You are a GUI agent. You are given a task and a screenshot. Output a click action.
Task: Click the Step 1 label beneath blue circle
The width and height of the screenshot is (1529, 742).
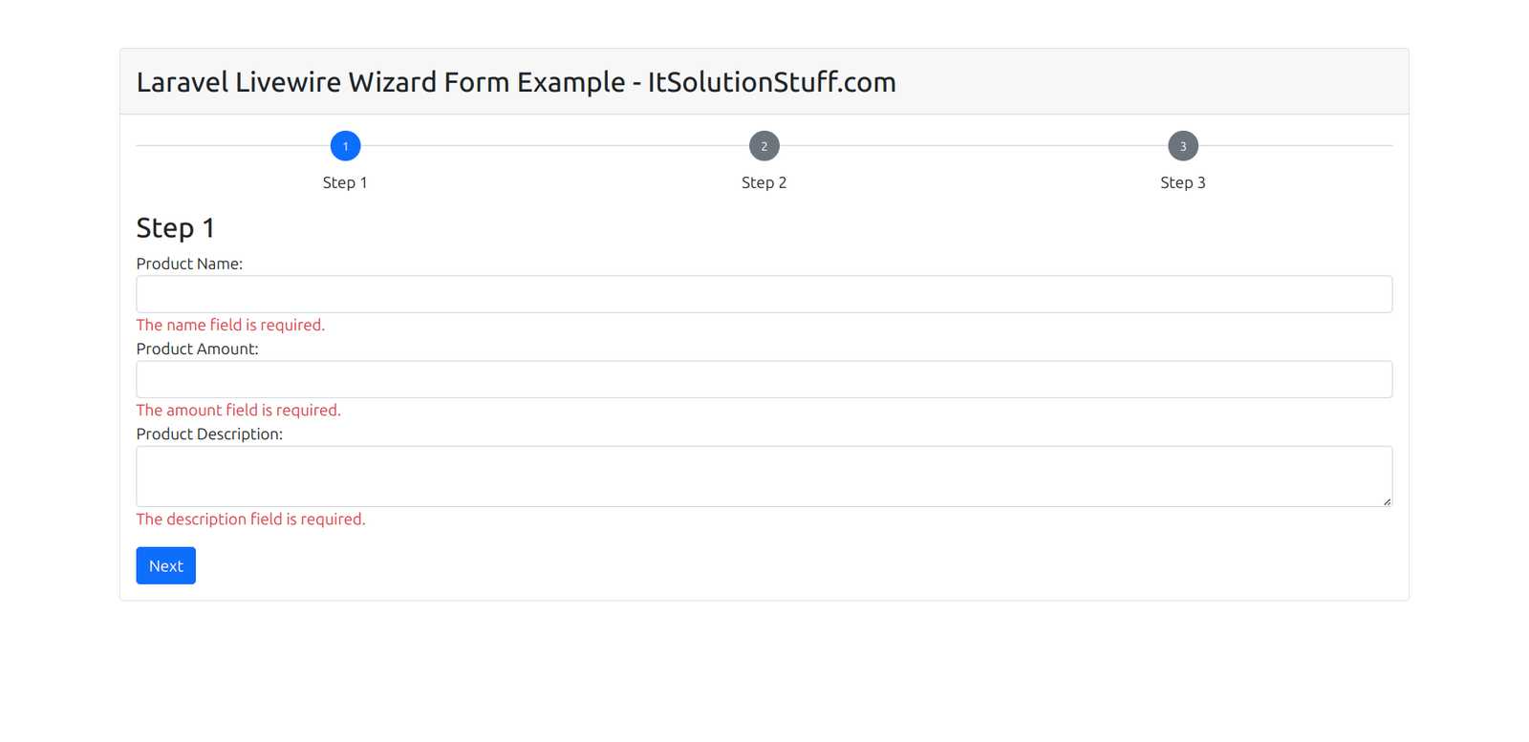[345, 182]
